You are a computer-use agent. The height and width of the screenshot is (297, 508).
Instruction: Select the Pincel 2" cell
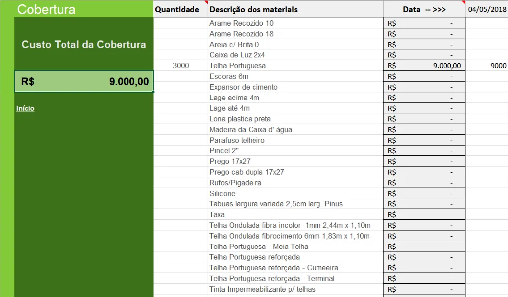point(296,151)
